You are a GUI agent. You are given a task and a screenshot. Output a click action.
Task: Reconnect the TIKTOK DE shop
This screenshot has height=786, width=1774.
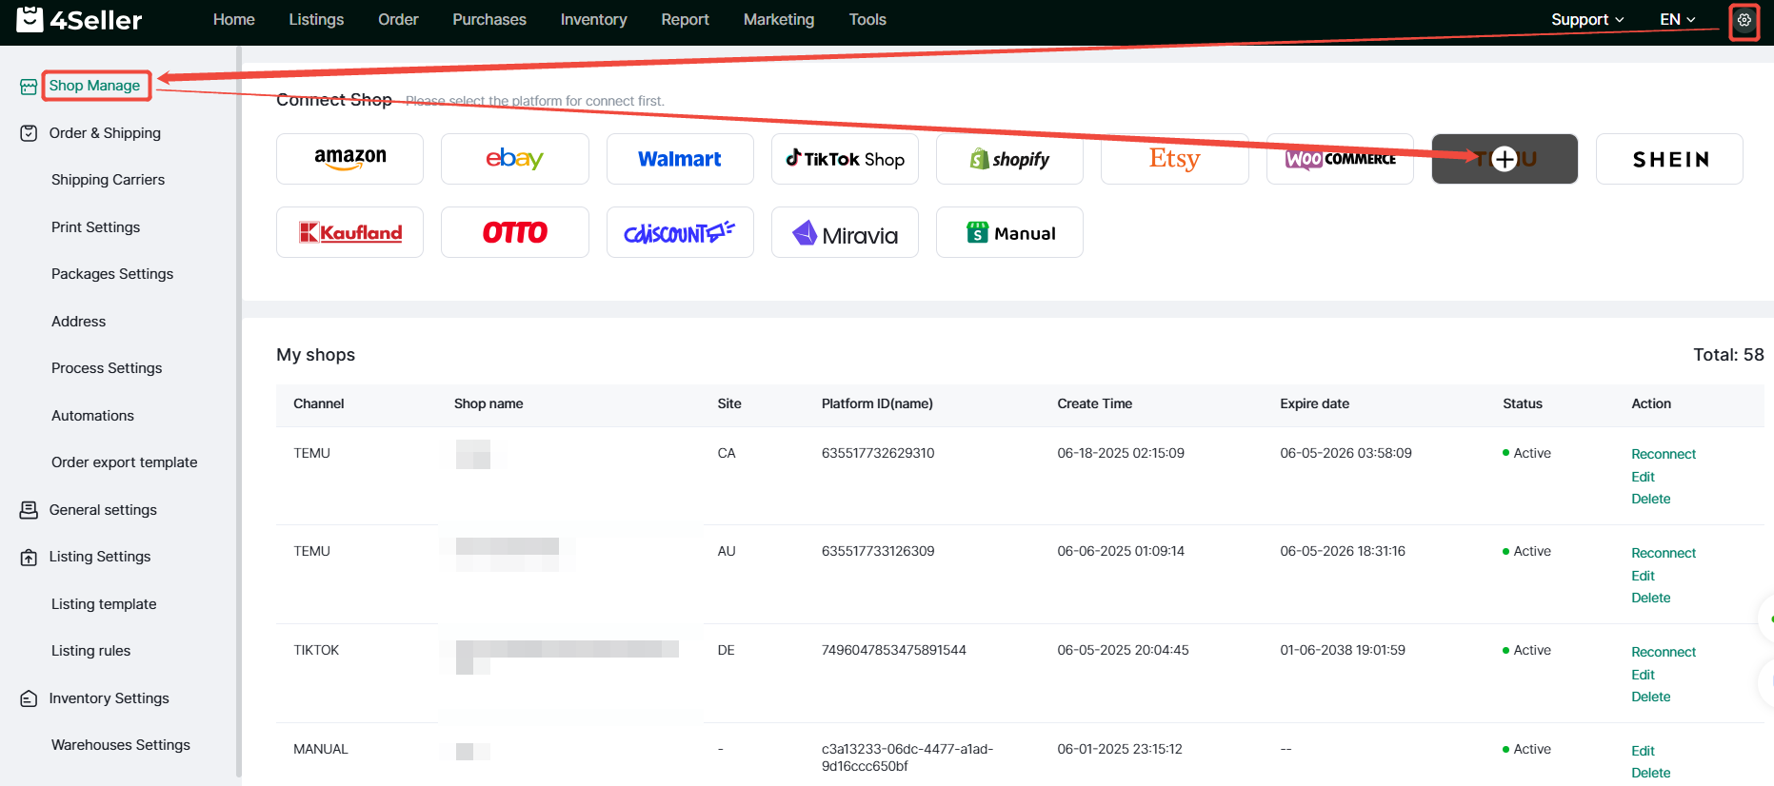click(x=1664, y=652)
